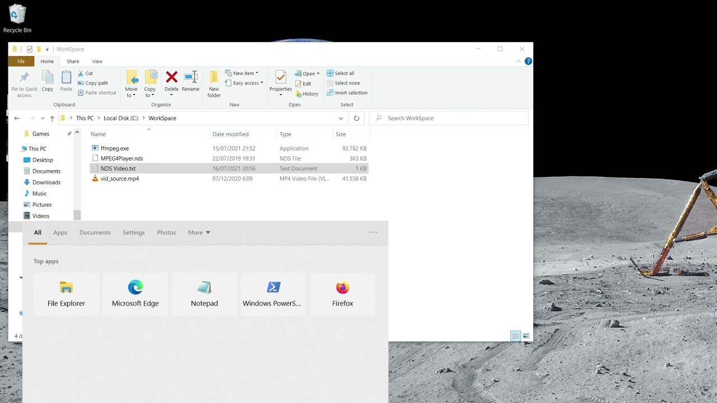Screen dimensions: 717x403
Task: Open the Copy to dropdown
Action: [x=150, y=92]
